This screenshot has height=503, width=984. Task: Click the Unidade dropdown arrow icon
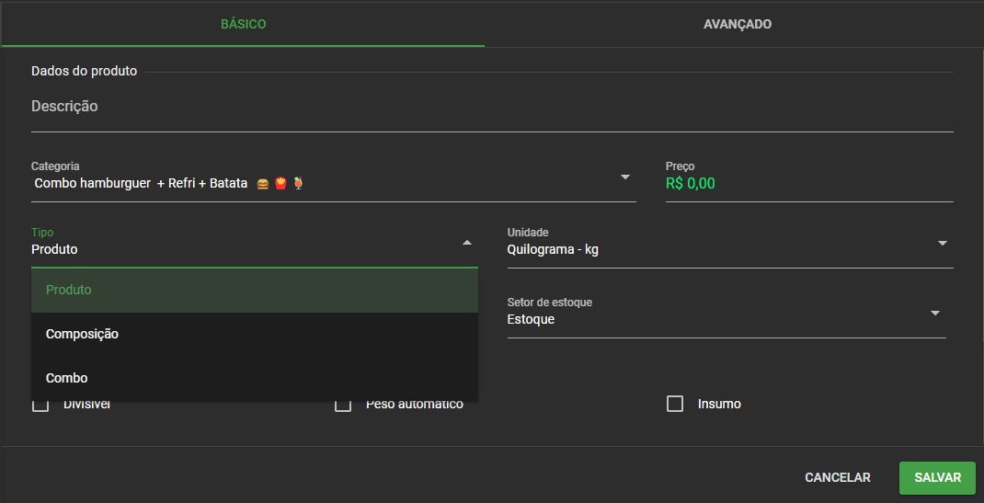(x=943, y=243)
